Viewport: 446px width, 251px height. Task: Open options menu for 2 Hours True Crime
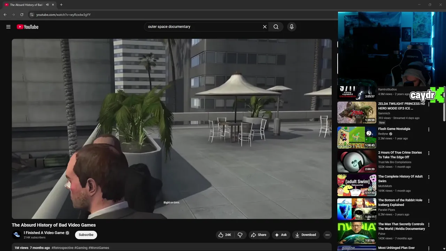pos(429,153)
